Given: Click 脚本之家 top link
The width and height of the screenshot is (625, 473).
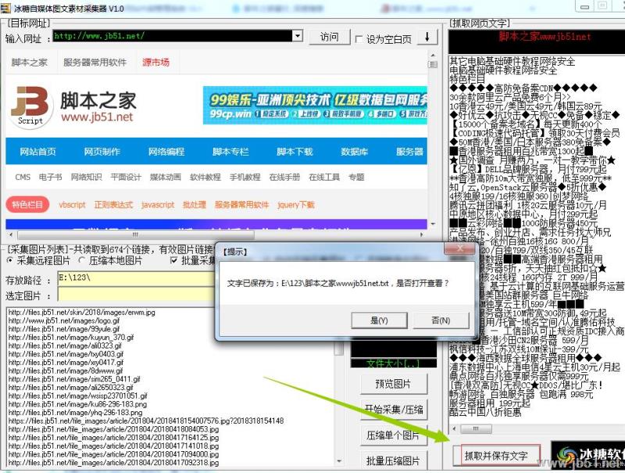Looking at the screenshot, I should click(x=29, y=63).
